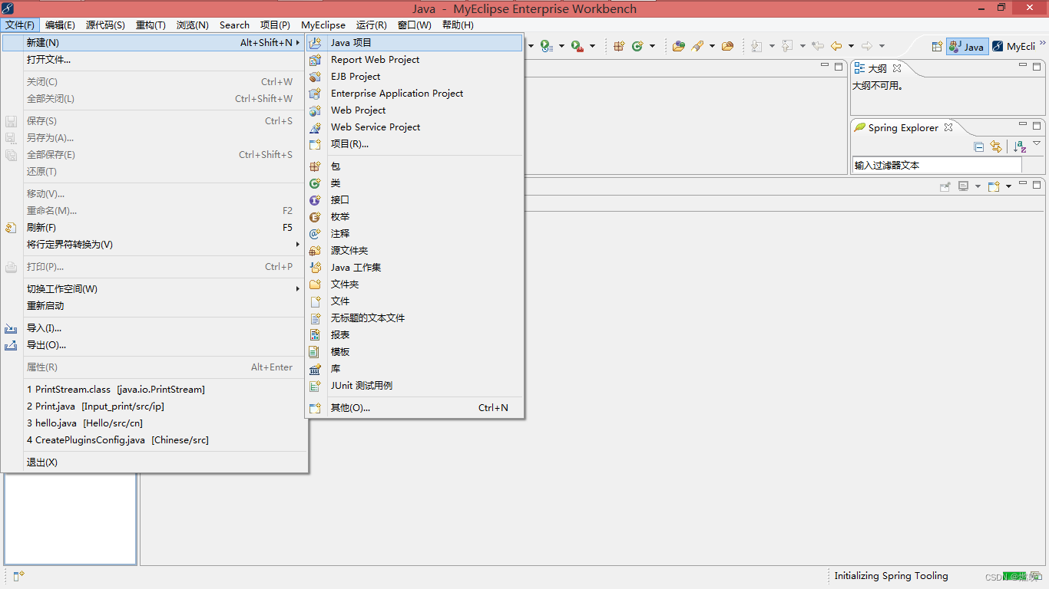Choose 文件 new file entry
The width and height of the screenshot is (1049, 589).
tap(414, 301)
